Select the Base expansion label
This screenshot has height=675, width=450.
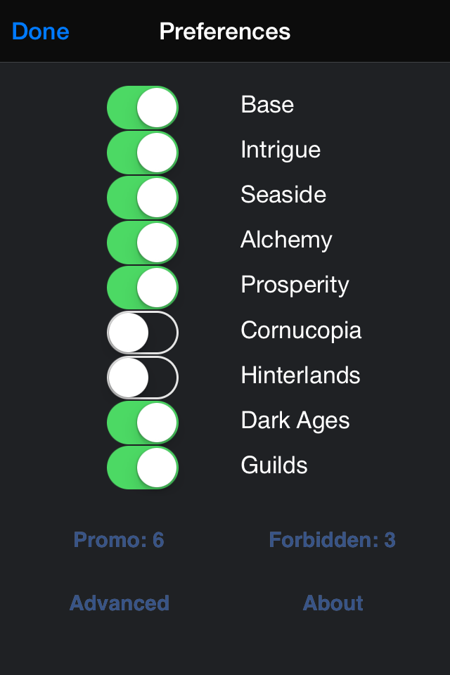267,105
